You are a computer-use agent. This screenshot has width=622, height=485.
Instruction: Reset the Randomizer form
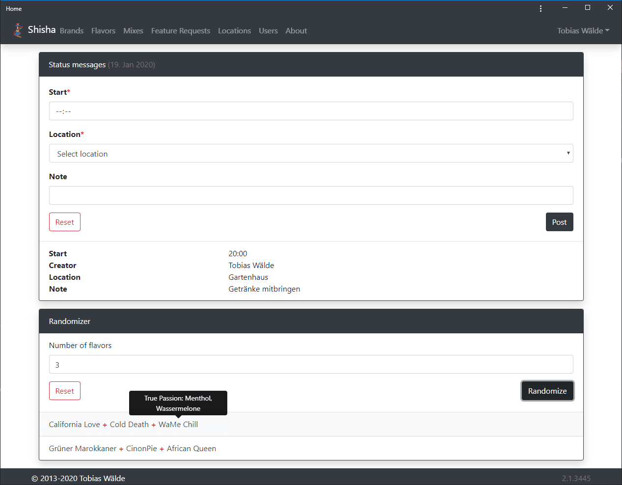coord(65,391)
